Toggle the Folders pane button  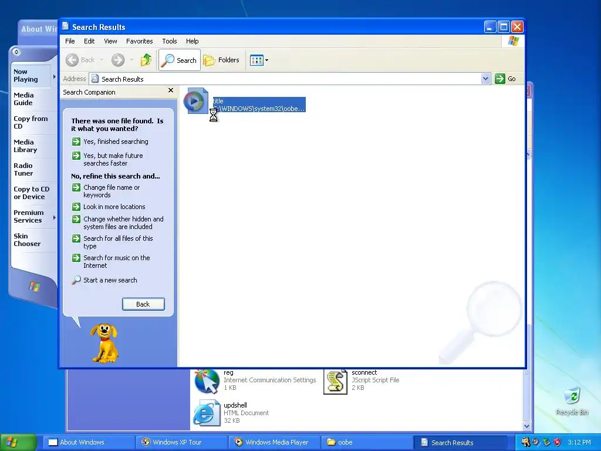click(x=221, y=60)
